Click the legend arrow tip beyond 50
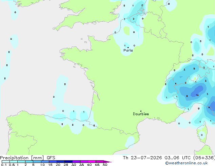The width and height of the screenshot is (215, 166). 107,162
